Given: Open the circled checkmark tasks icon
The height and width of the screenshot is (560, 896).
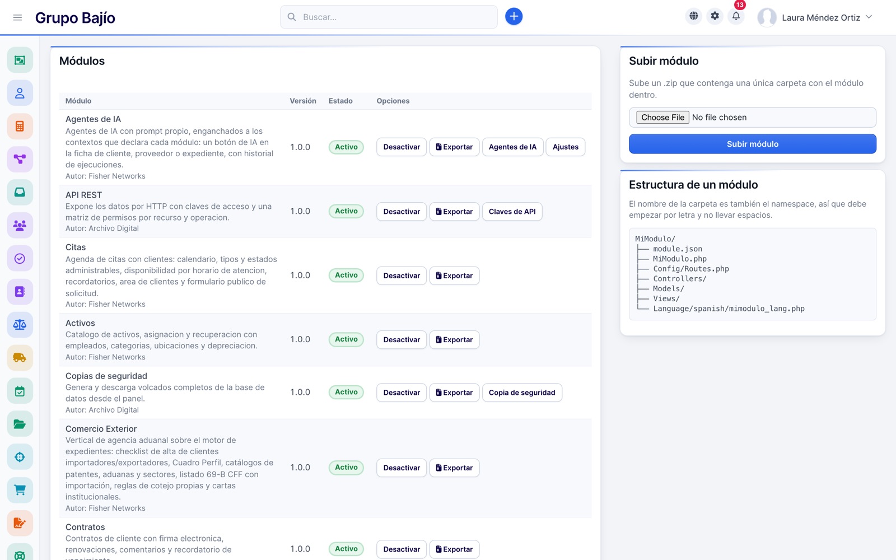Looking at the screenshot, I should coord(20,258).
